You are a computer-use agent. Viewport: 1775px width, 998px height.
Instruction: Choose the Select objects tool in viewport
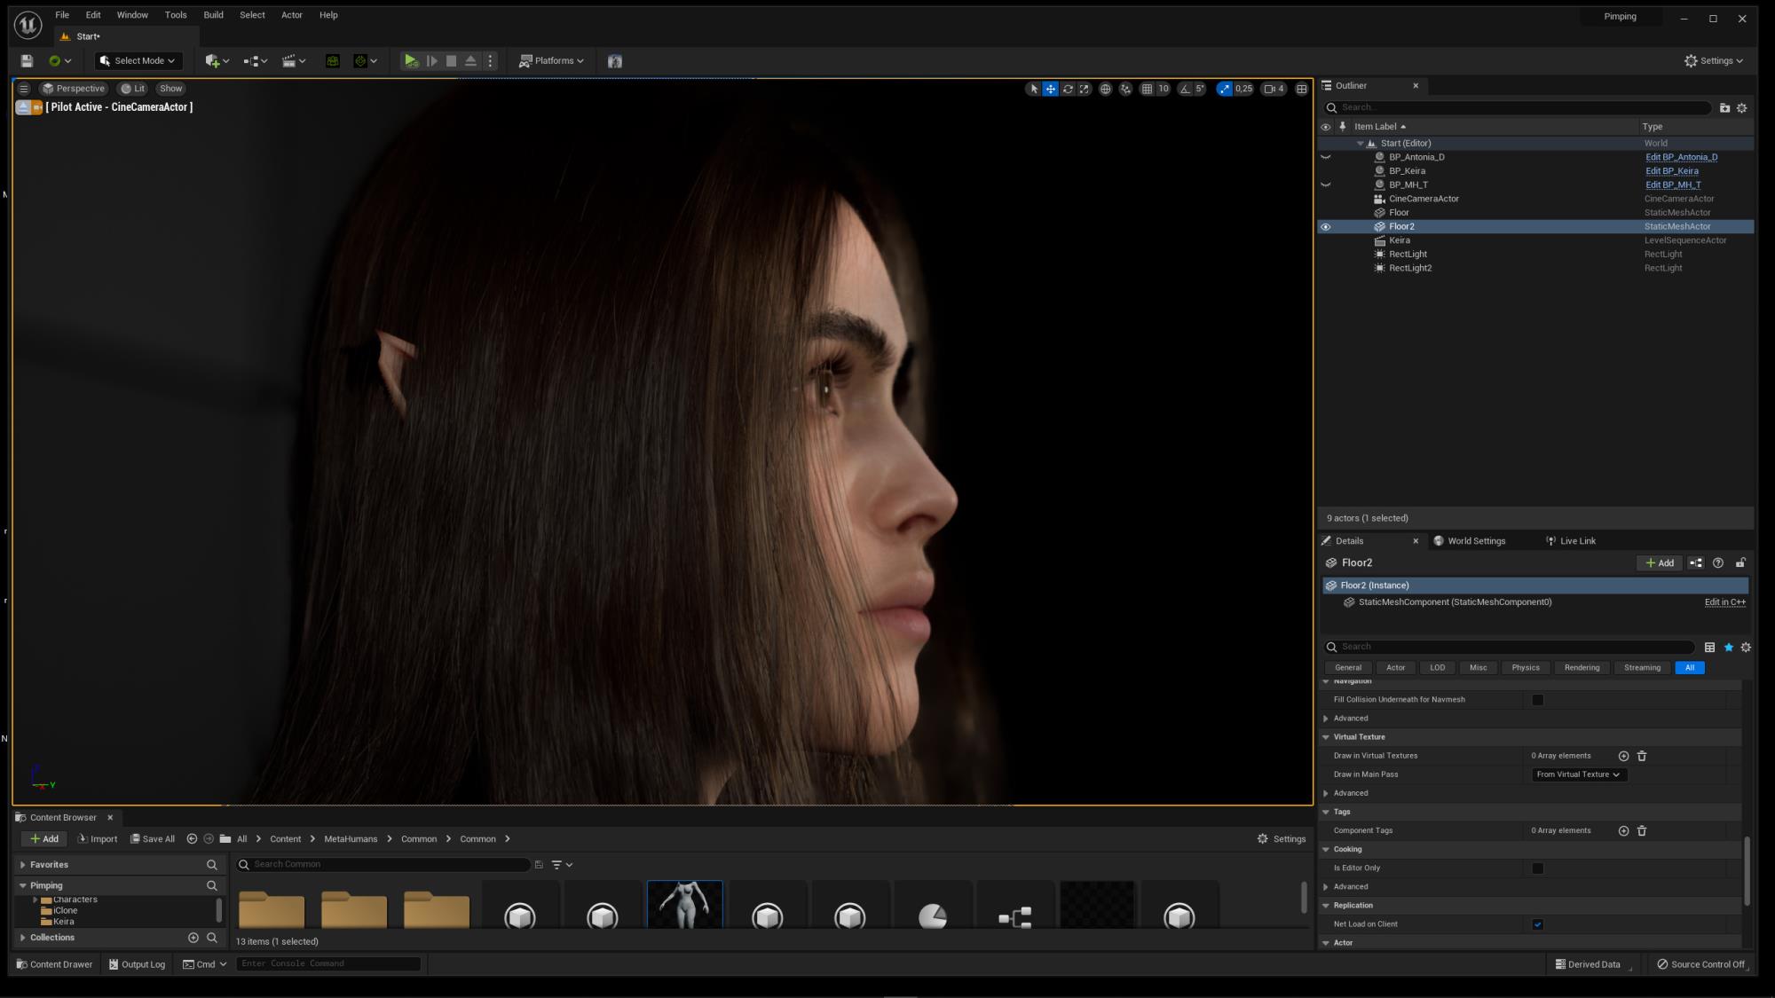pos(1033,89)
